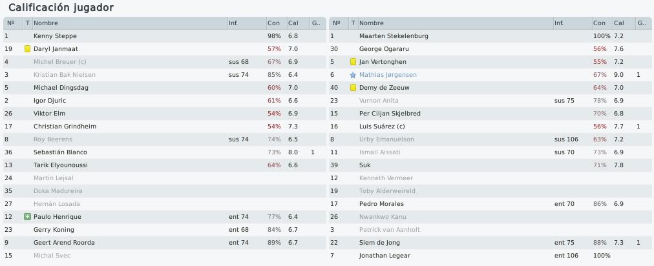Click Jan Vertonghen's yellow card icon
This screenshot has width=654, height=266.
tap(353, 62)
